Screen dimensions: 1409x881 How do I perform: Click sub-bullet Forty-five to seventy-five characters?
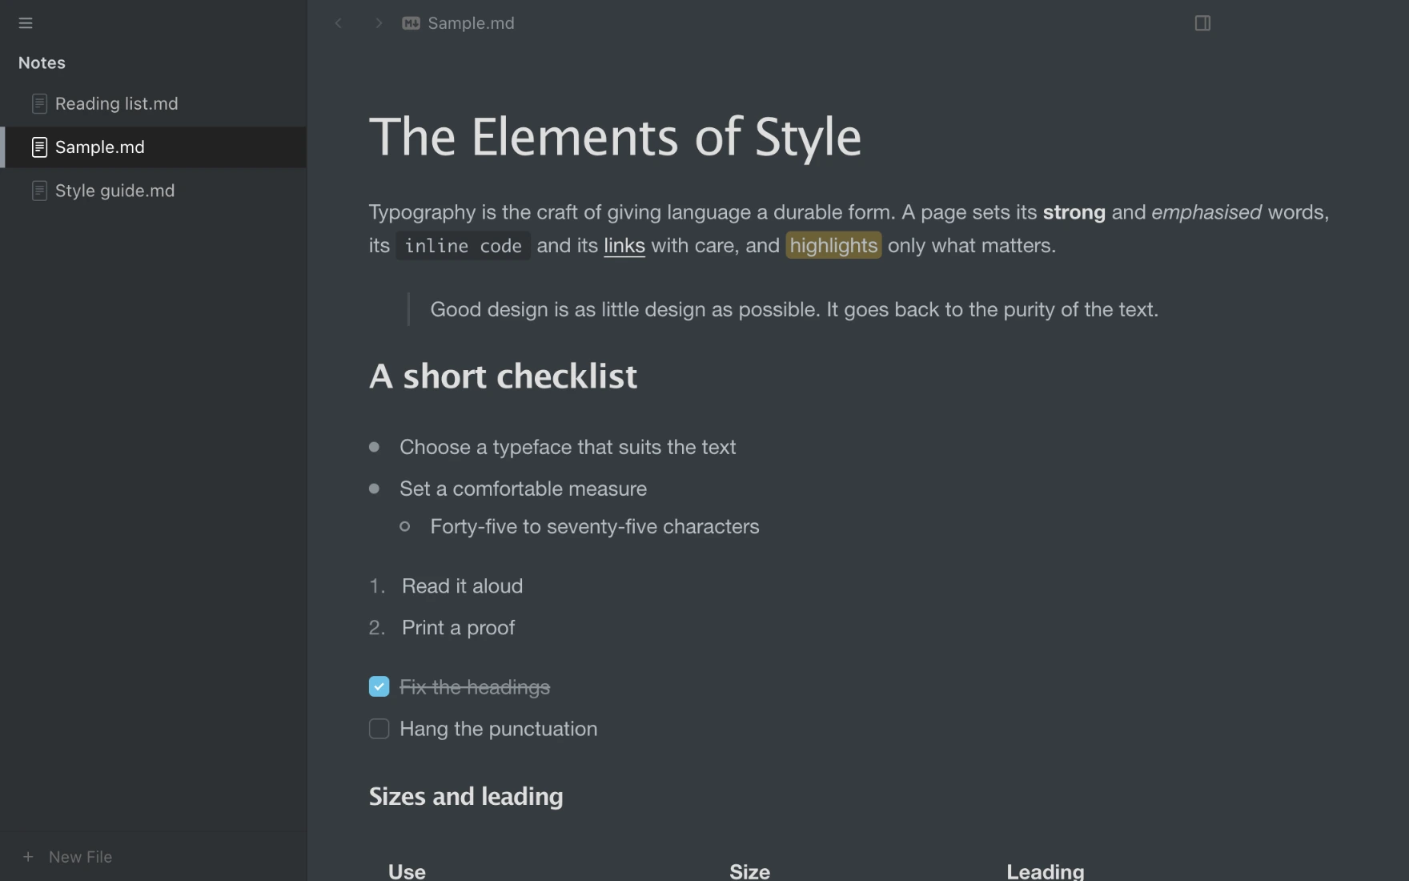pyautogui.click(x=595, y=526)
